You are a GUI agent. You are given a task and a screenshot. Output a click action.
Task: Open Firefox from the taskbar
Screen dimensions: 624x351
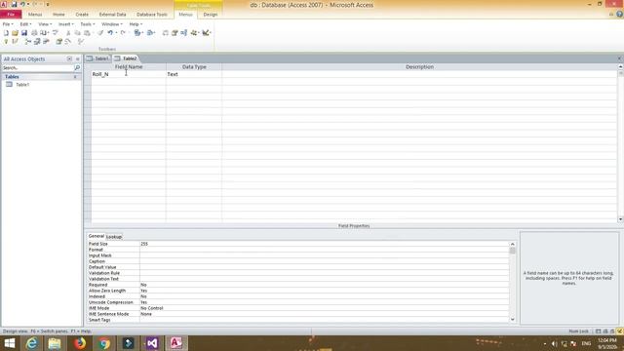[x=80, y=343]
